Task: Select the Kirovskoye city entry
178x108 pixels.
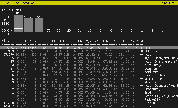Action: pos(153,65)
